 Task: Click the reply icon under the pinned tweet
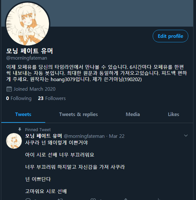pyautogui.click(x=28, y=199)
